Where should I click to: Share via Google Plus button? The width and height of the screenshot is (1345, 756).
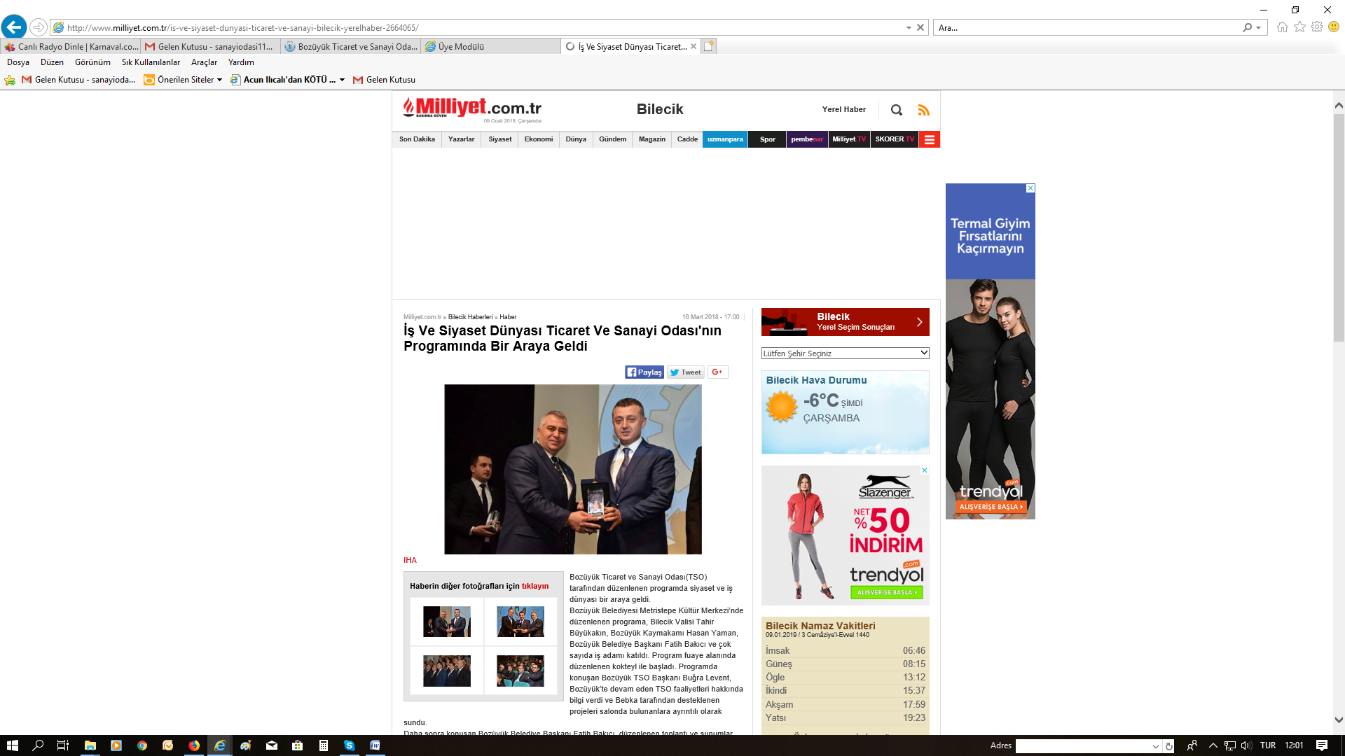pos(717,372)
